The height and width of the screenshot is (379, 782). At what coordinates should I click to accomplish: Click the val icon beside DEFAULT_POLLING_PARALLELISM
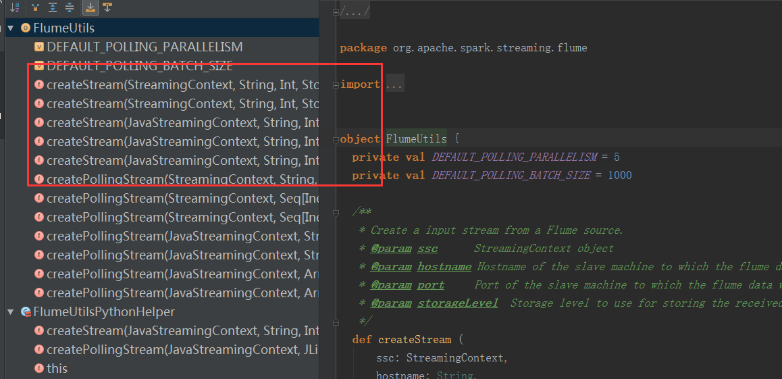pyautogui.click(x=39, y=47)
